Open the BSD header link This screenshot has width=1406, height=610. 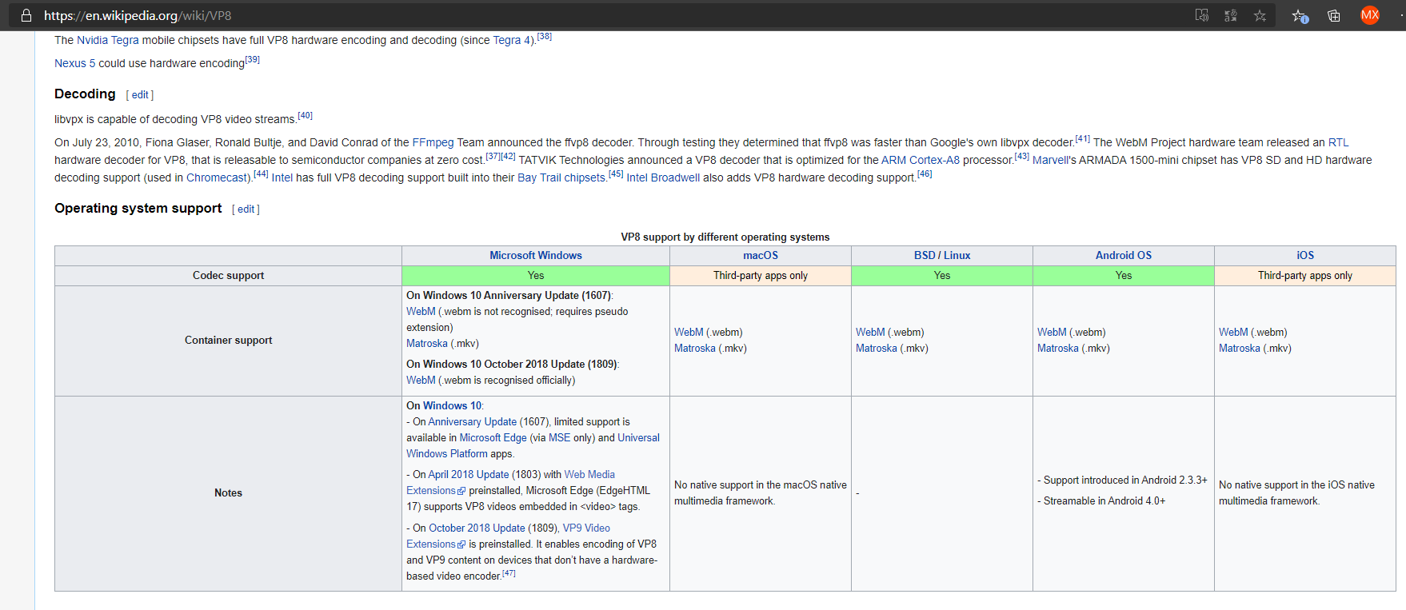[925, 256]
